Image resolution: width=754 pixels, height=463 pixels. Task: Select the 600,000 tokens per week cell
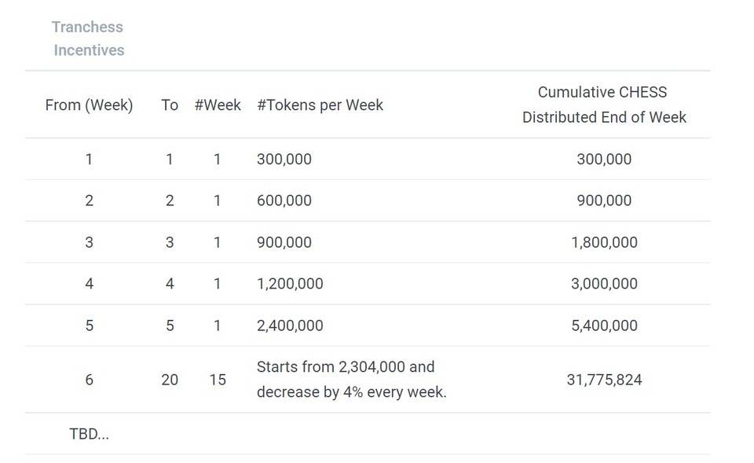click(x=284, y=200)
